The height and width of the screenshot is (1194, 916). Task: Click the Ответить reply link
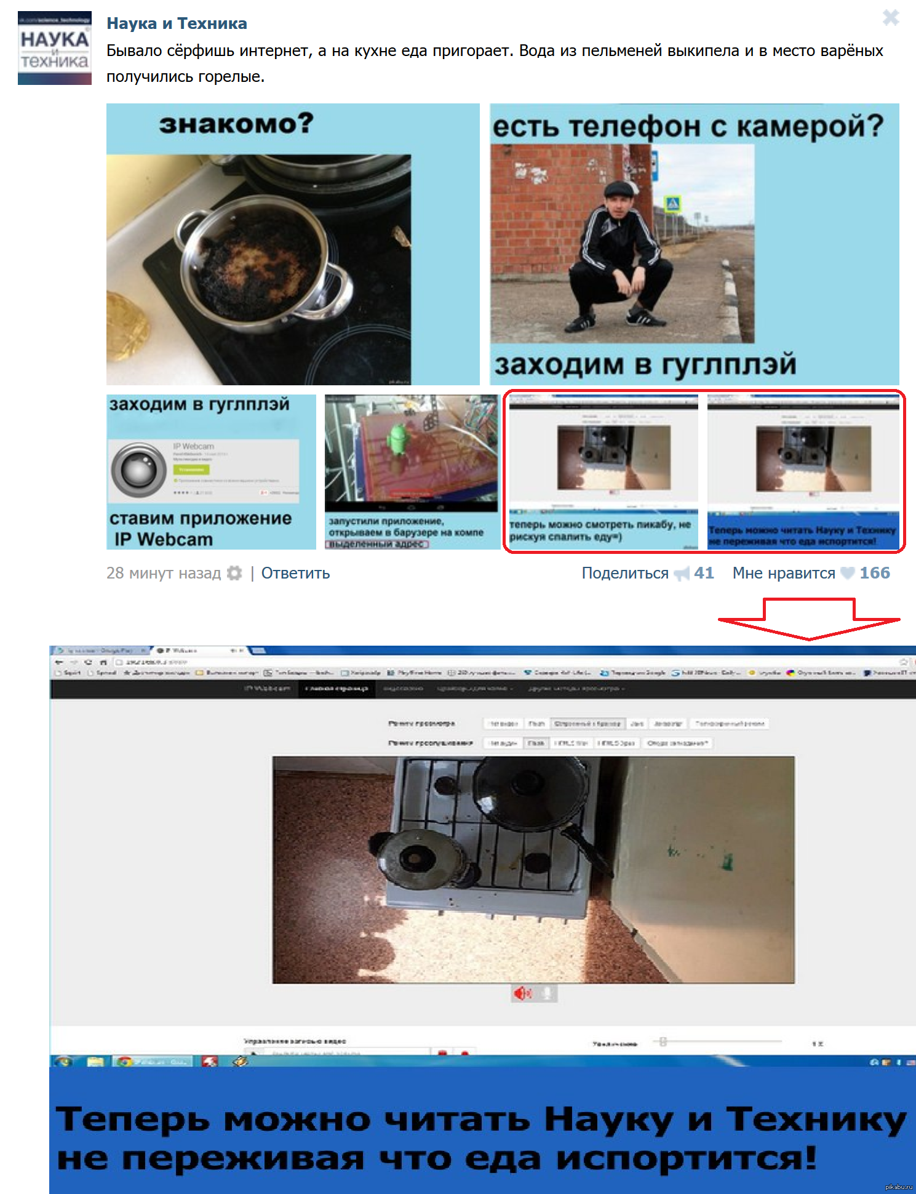tap(295, 573)
